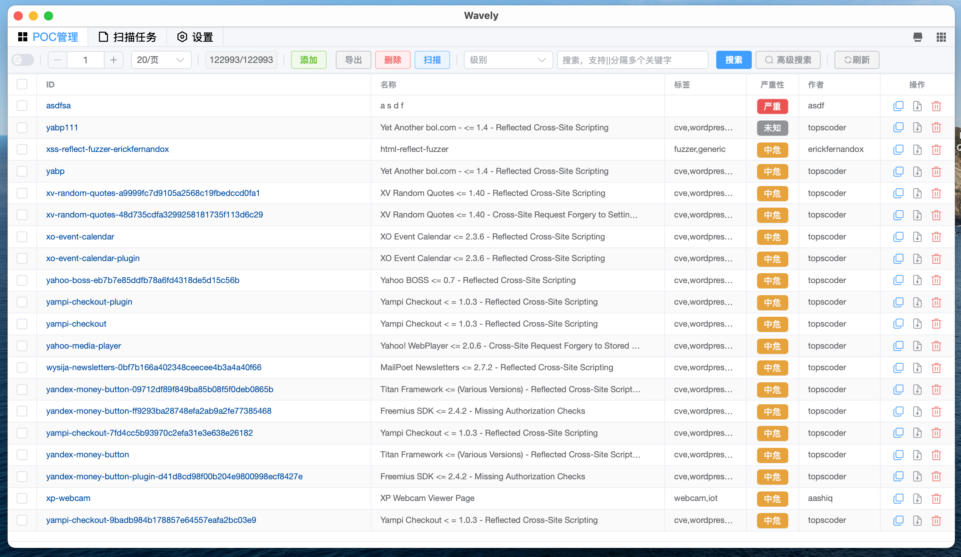Delete the yandex-money-button row

click(936, 455)
